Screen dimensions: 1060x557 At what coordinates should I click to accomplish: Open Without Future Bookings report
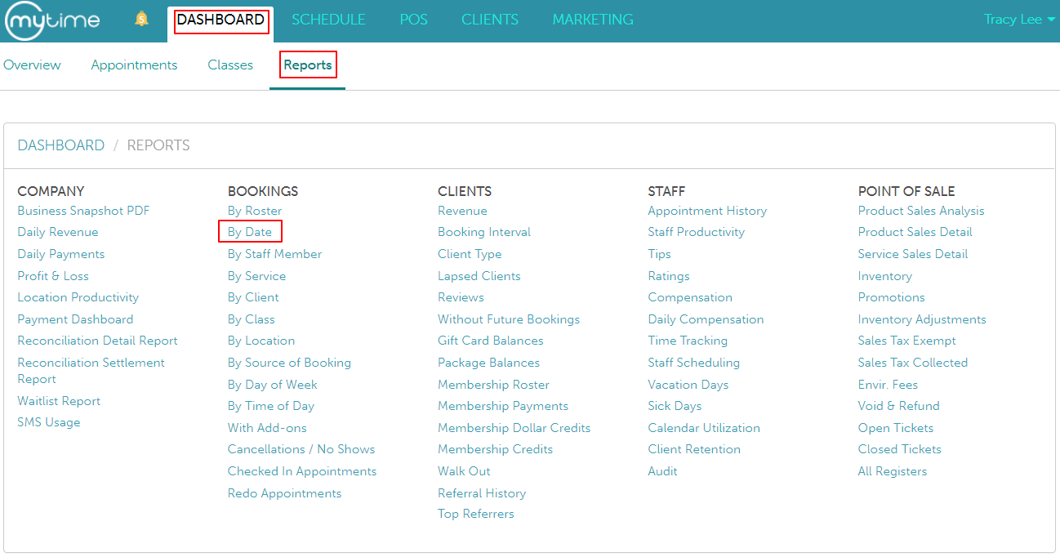pos(509,319)
